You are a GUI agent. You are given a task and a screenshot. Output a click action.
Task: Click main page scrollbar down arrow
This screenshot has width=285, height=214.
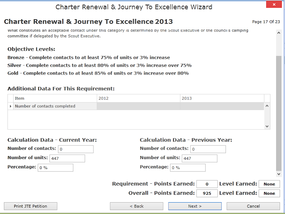(279, 174)
